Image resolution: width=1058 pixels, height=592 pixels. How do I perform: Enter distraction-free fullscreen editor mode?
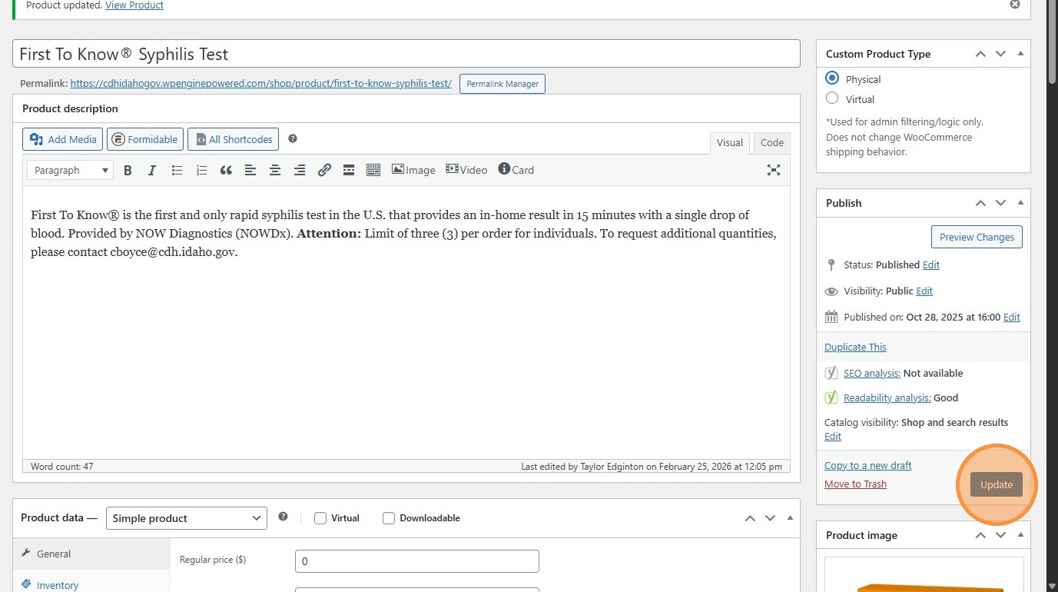[774, 170]
